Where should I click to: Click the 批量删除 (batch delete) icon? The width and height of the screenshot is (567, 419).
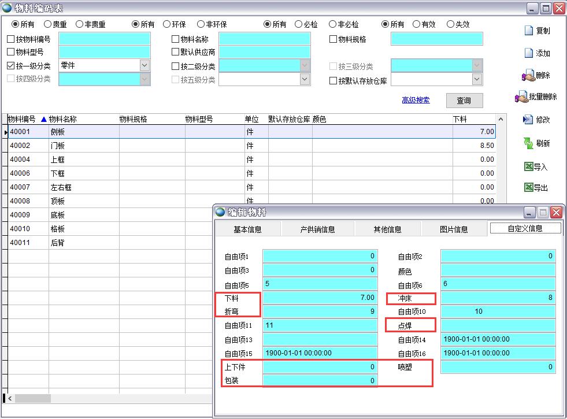(x=521, y=97)
